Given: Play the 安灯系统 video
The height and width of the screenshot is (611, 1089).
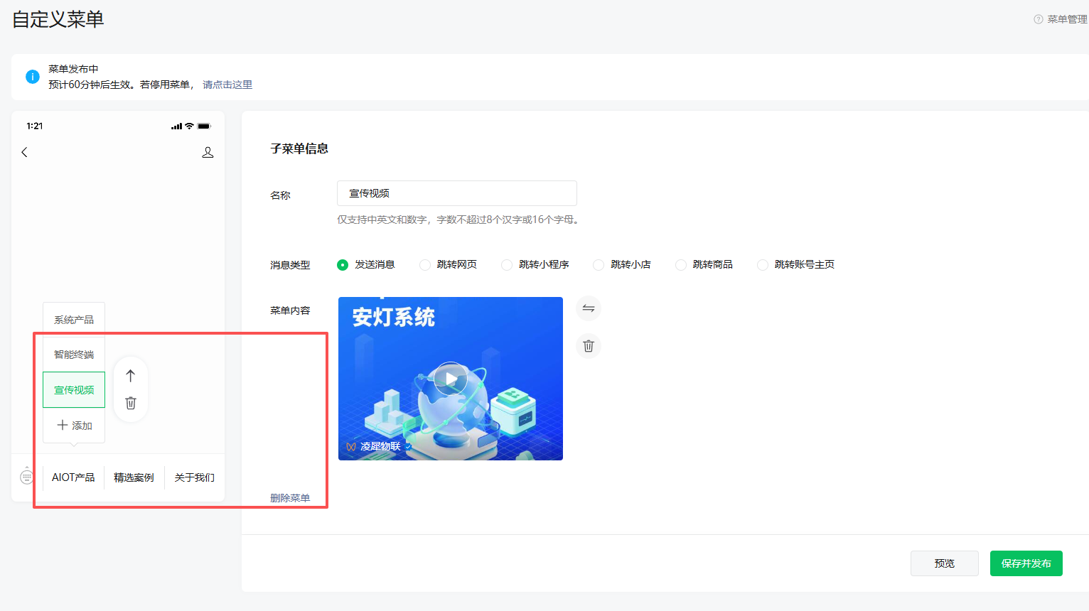Looking at the screenshot, I should (x=451, y=379).
